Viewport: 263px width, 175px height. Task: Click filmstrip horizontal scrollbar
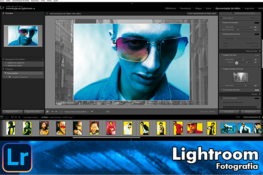(107, 137)
